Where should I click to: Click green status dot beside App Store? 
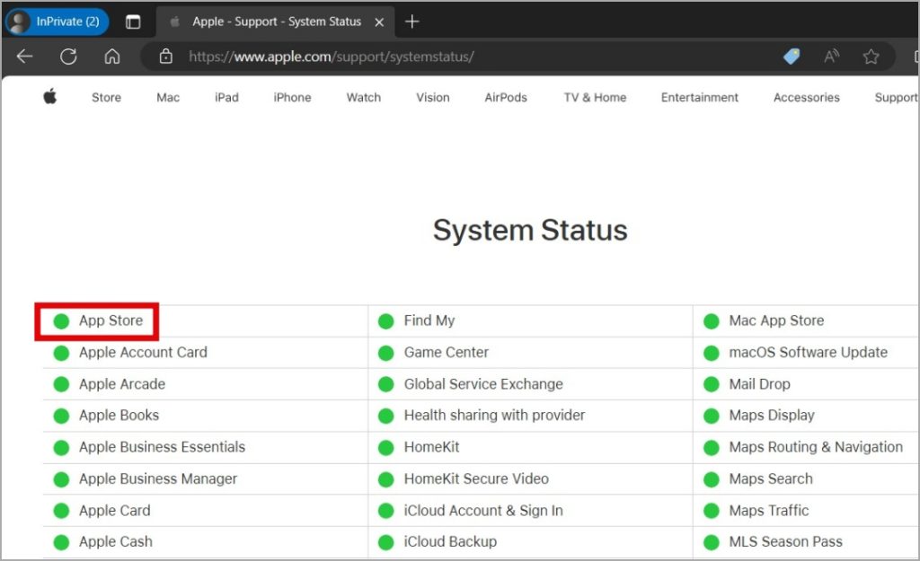coord(61,321)
